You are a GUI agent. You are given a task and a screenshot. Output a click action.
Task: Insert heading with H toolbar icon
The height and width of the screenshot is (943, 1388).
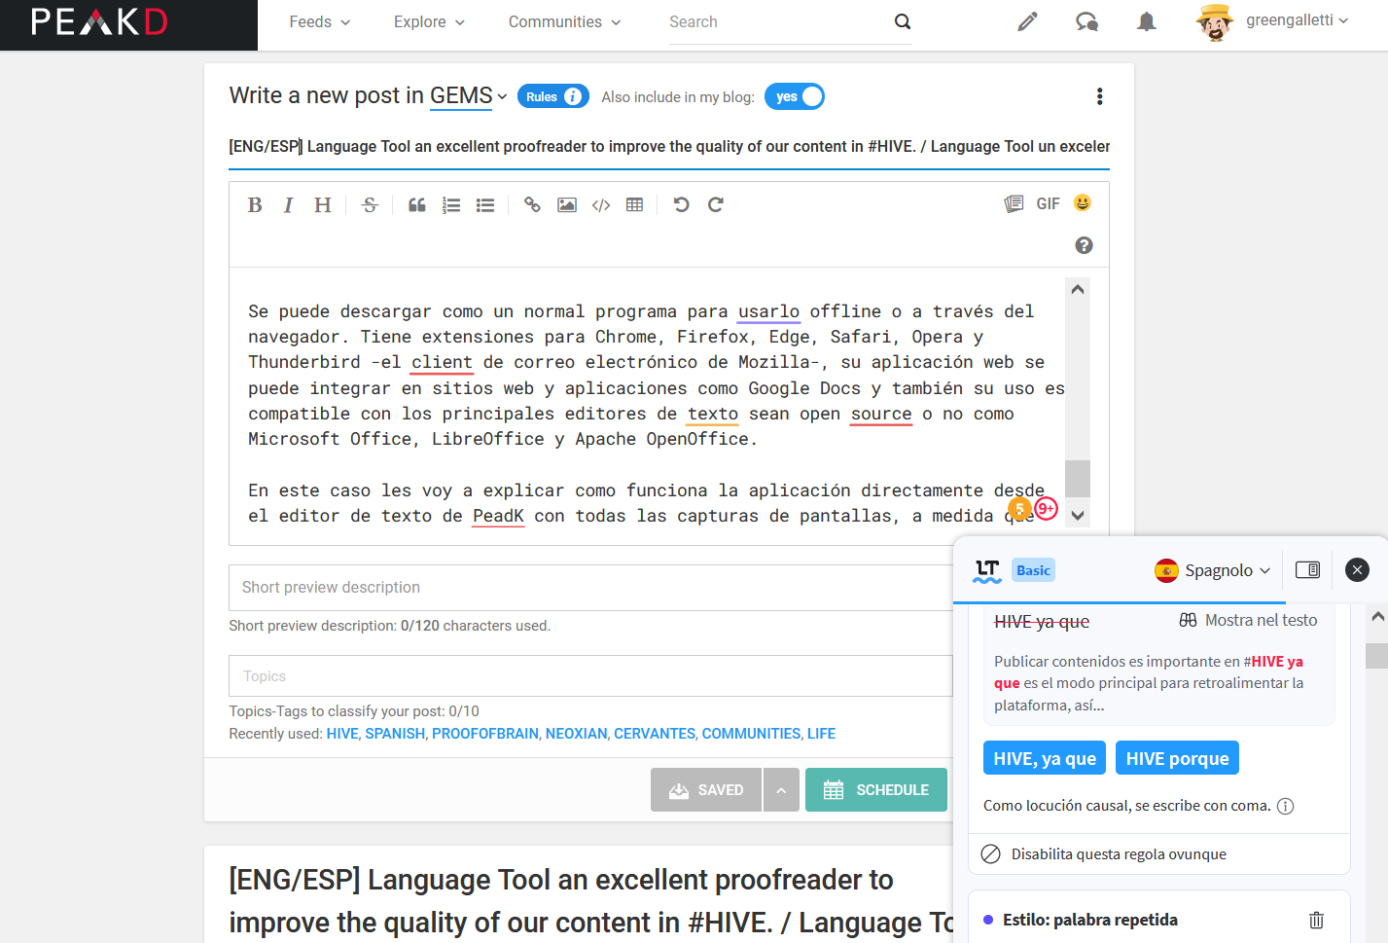pyautogui.click(x=322, y=204)
